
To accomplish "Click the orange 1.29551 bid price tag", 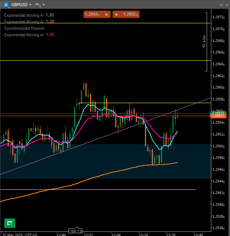I will coord(218,116).
